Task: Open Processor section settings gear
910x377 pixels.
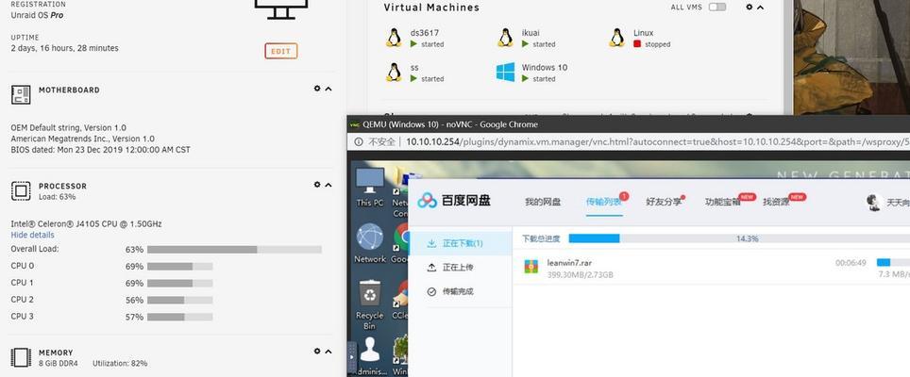Action: tap(317, 185)
